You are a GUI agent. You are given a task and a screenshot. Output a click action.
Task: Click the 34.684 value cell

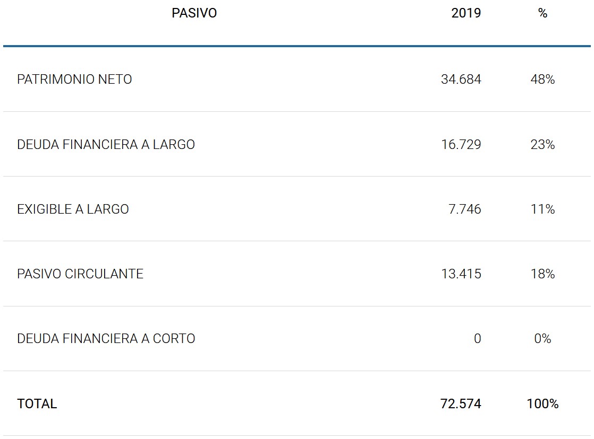pyautogui.click(x=461, y=80)
